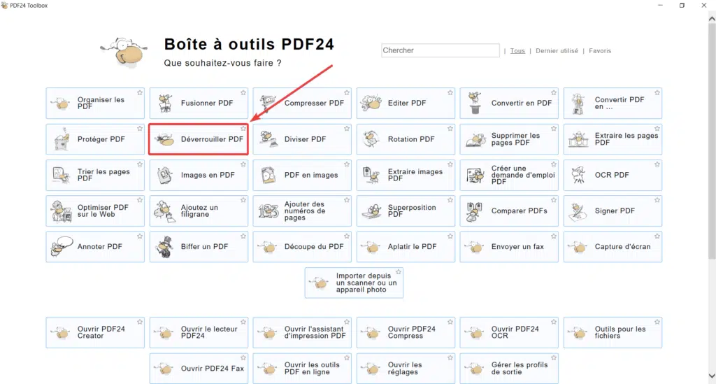Toggle favorite star on Compresser PDF
This screenshot has width=716, height=384.
click(347, 93)
